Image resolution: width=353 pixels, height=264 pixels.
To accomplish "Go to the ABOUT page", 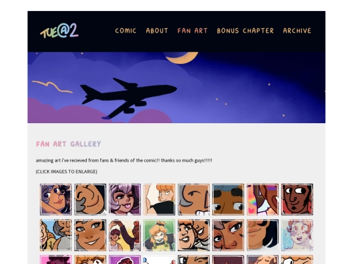I will (x=157, y=31).
